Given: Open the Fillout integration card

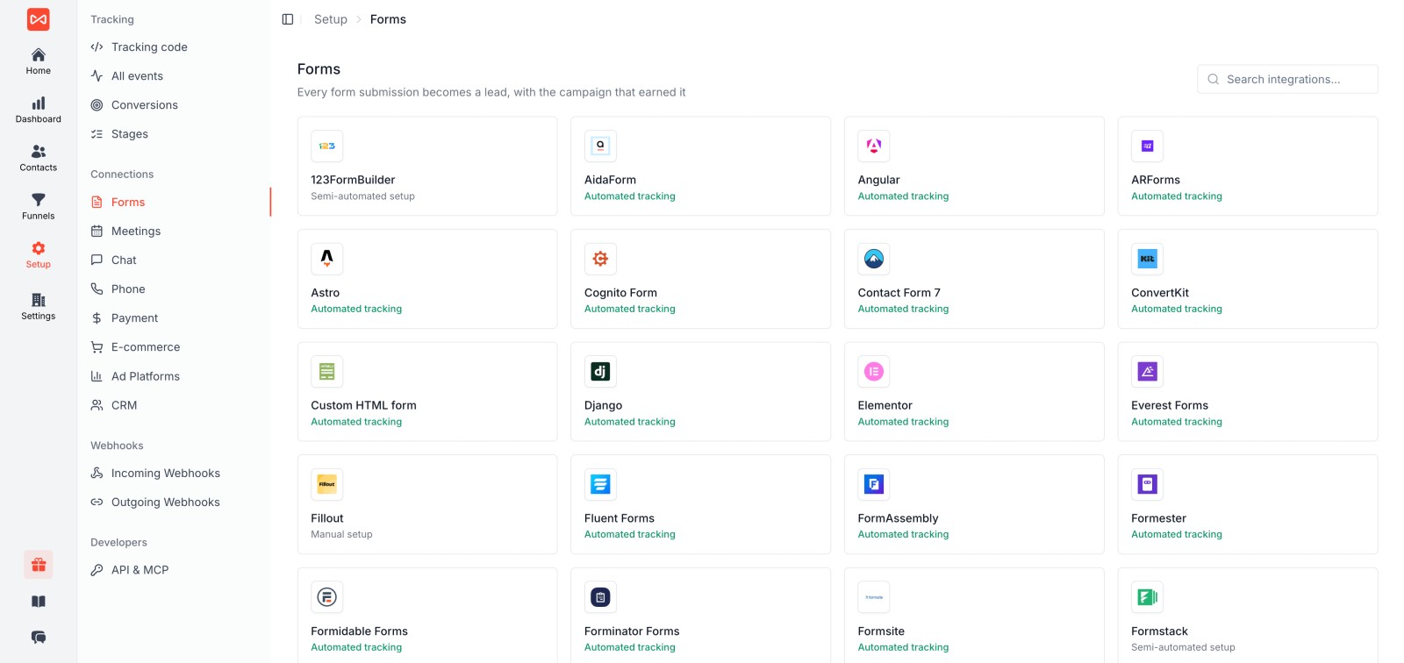Looking at the screenshot, I should 427,504.
